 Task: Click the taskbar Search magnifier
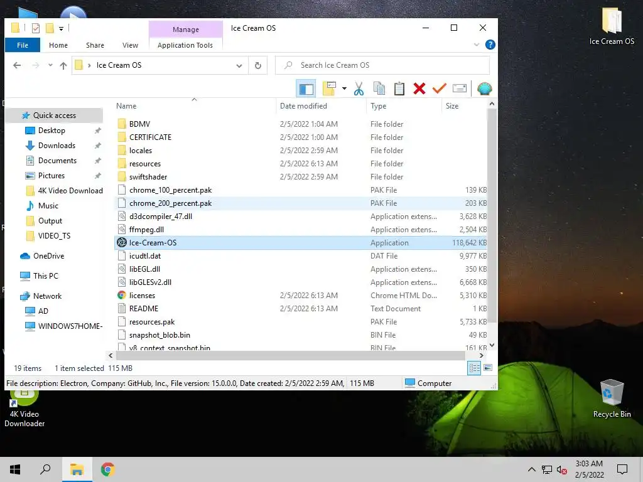point(45,469)
